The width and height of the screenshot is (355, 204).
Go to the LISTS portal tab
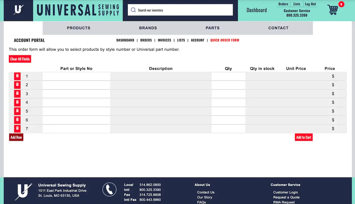(x=181, y=40)
